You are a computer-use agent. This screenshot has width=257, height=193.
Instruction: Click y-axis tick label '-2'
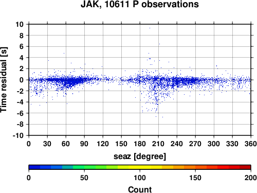pyautogui.click(x=20, y=91)
